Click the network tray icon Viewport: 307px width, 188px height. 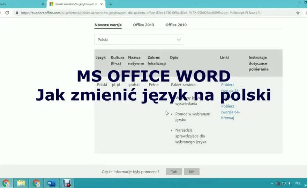(x=284, y=183)
